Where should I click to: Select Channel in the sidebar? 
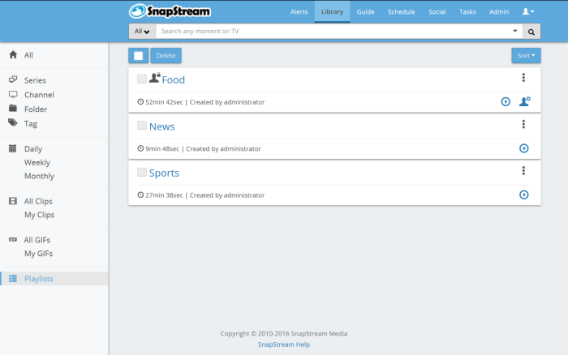coord(39,95)
